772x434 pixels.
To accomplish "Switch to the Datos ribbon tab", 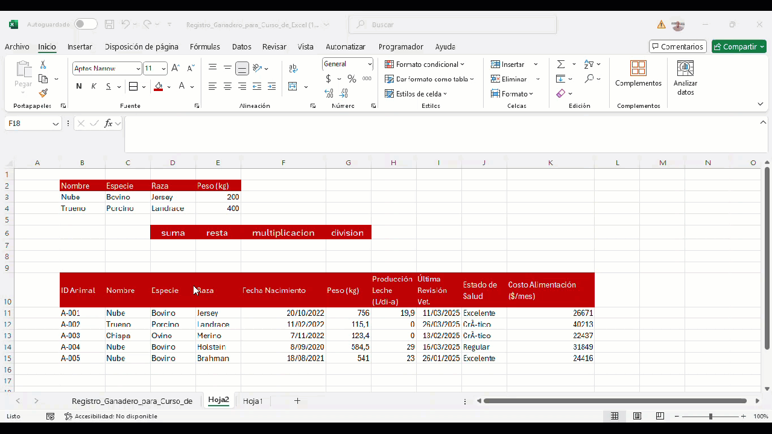I will tap(242, 46).
